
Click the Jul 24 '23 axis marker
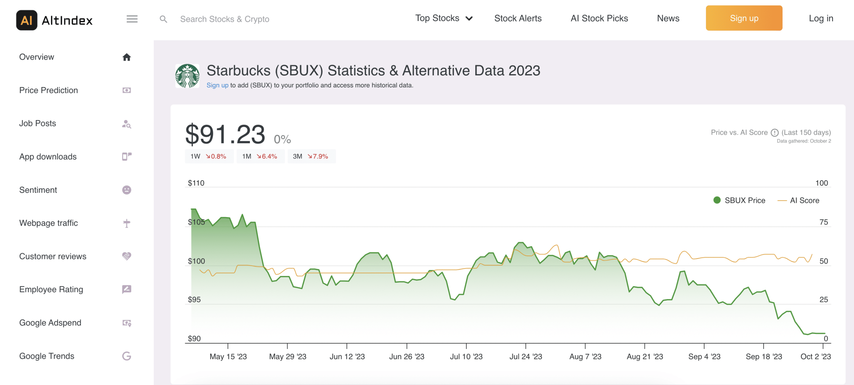click(x=526, y=357)
